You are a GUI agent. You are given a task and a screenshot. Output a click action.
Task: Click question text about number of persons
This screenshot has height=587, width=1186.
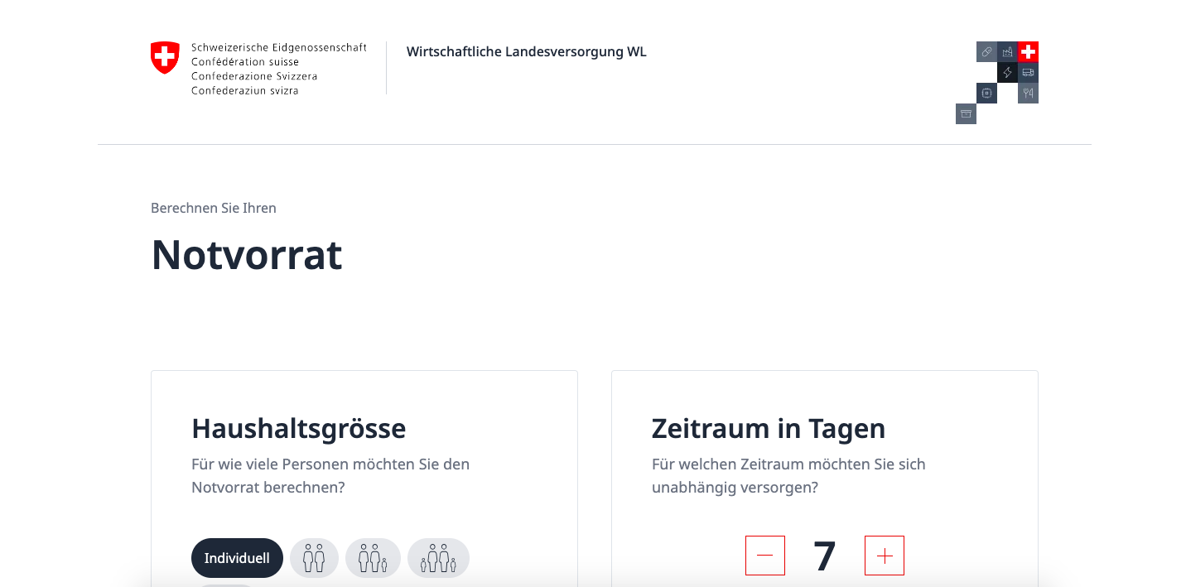pos(330,476)
